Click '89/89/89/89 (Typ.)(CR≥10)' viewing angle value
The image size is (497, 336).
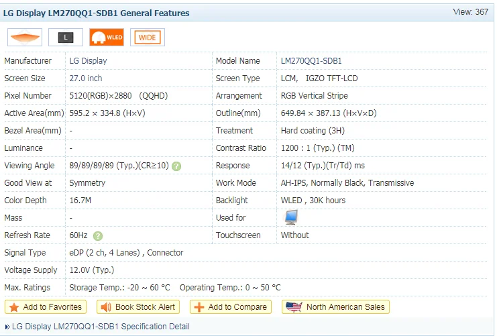(x=119, y=166)
